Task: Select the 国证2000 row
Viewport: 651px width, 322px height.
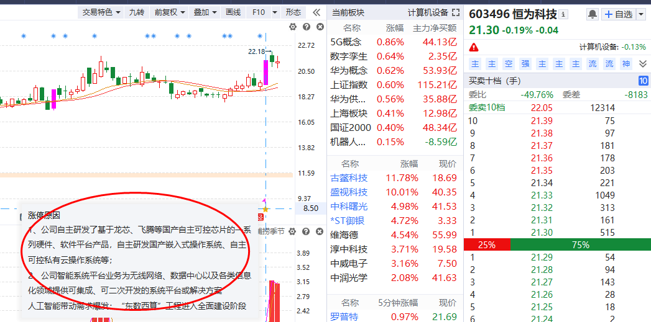Action: click(394, 127)
